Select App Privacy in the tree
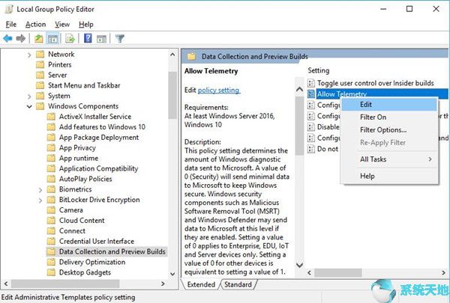450x303 pixels. (77, 148)
